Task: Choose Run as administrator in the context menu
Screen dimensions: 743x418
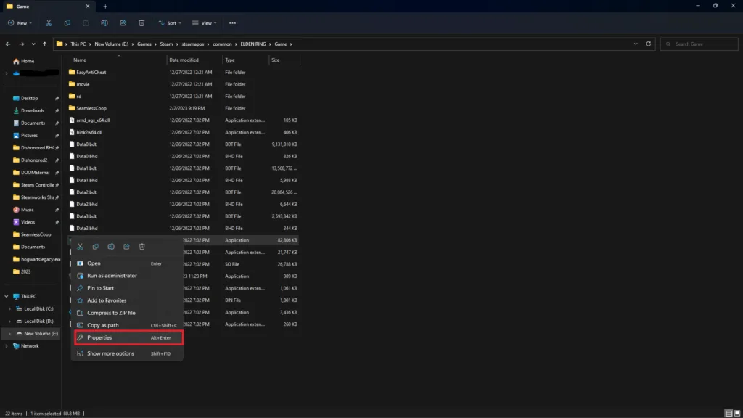Action: point(112,276)
